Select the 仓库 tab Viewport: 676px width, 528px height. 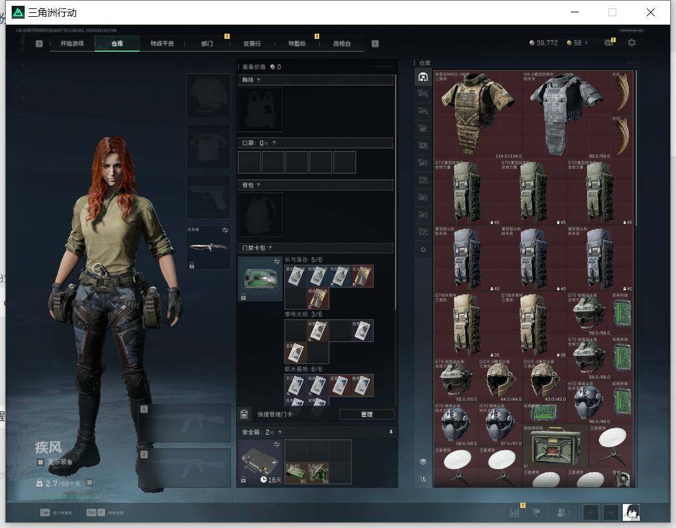tap(117, 43)
